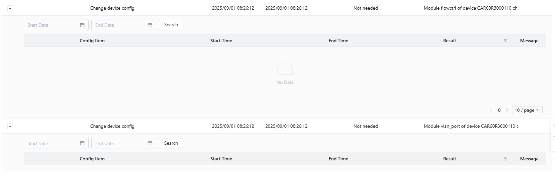Select Config Item column header in first table
The image size is (555, 175).
coord(92,41)
